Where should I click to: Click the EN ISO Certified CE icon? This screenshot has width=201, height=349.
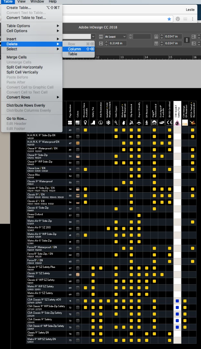pos(170,123)
